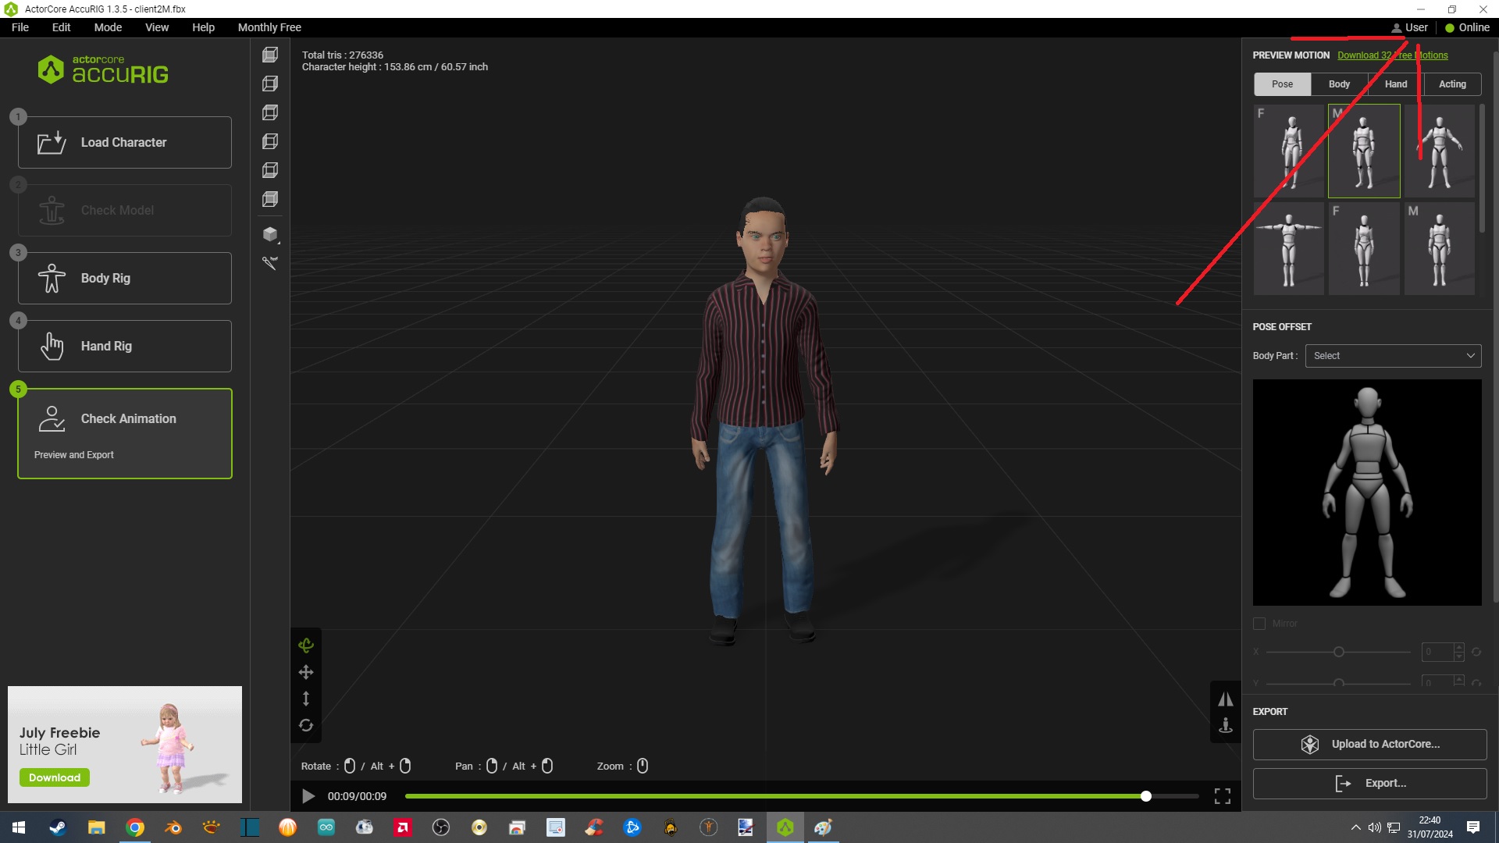Select the top-row F pose thumbnail
1499x843 pixels.
click(1288, 151)
